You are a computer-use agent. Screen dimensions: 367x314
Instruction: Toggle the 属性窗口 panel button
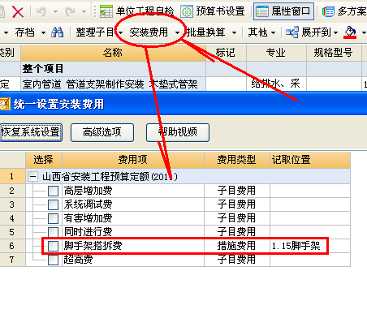(283, 11)
